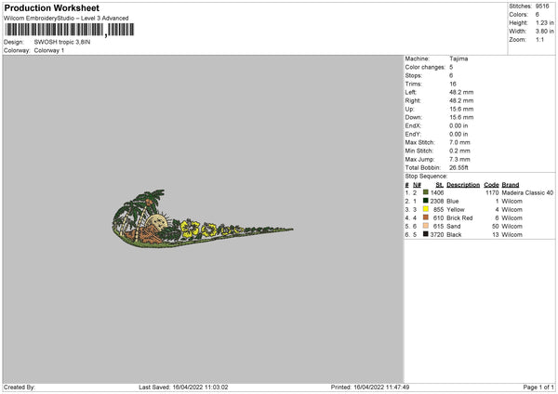The height and width of the screenshot is (394, 558).
Task: Click the Black thread color swatch
Action: pos(426,234)
